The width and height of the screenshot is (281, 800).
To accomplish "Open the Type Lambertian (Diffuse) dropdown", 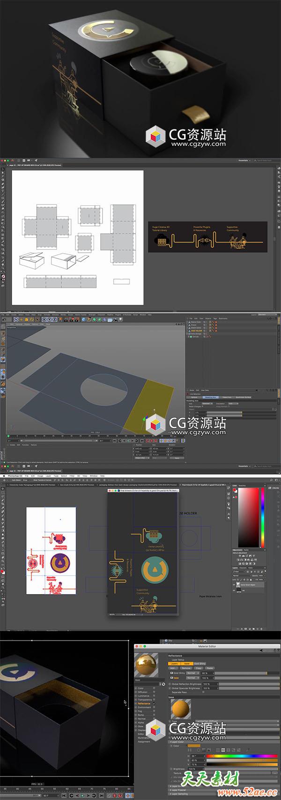I will (x=237, y=721).
